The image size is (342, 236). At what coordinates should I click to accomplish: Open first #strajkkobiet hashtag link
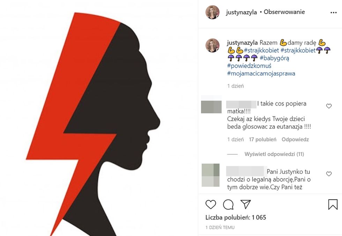click(261, 50)
